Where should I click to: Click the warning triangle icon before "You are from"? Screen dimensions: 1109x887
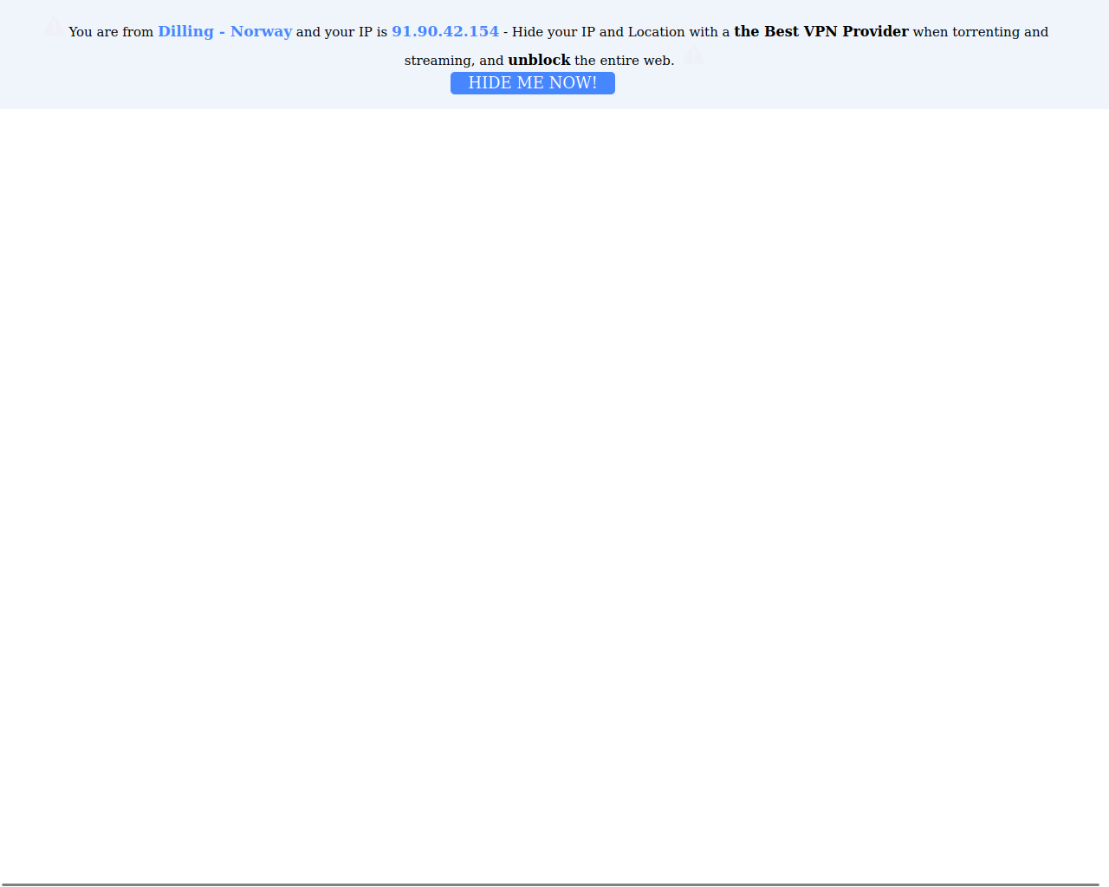[x=54, y=28]
